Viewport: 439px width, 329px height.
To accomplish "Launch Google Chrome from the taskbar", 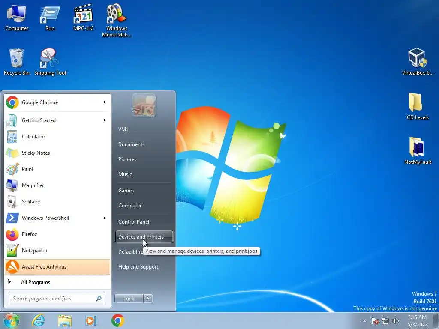I will pos(118,320).
